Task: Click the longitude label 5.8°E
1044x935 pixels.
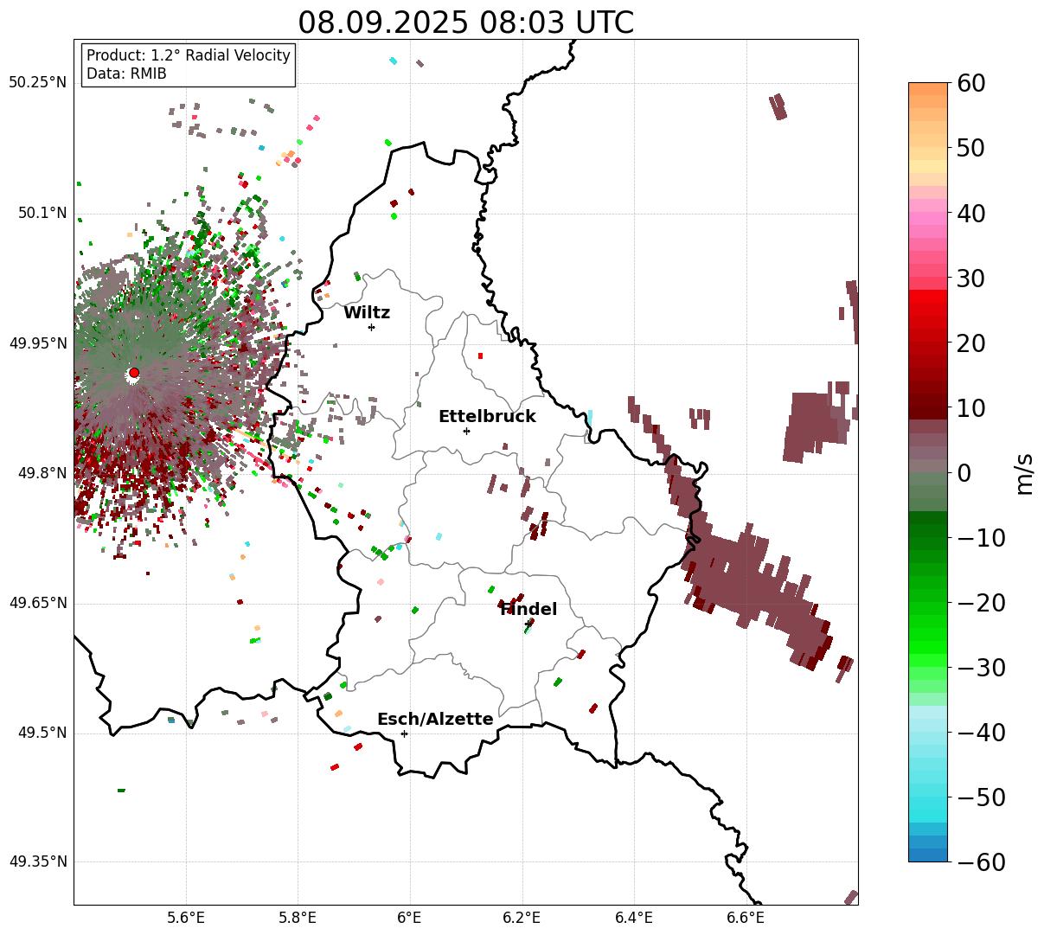Action: click(x=298, y=918)
